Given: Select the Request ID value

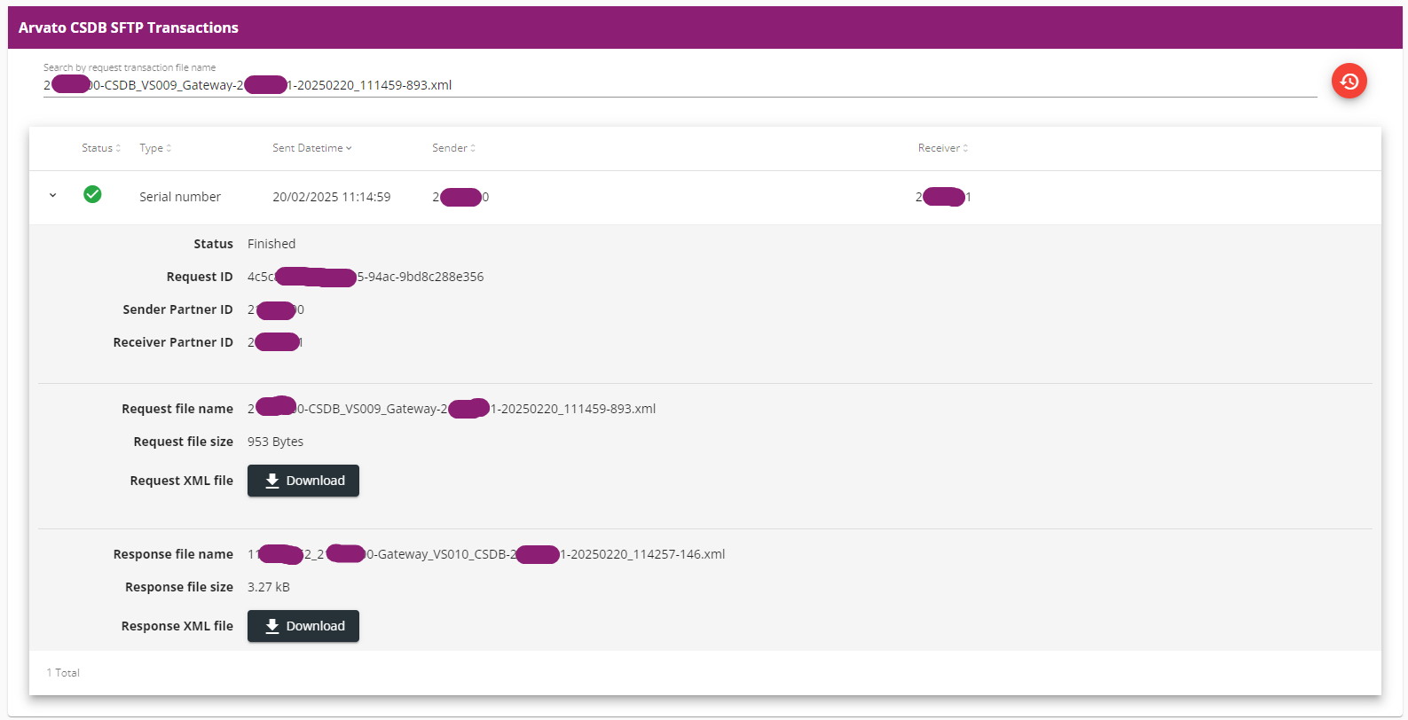Looking at the screenshot, I should tap(366, 277).
